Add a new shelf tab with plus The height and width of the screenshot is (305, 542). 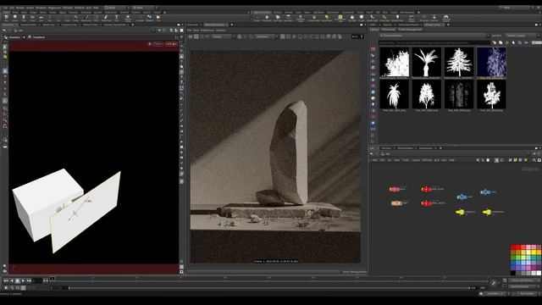(x=164, y=12)
